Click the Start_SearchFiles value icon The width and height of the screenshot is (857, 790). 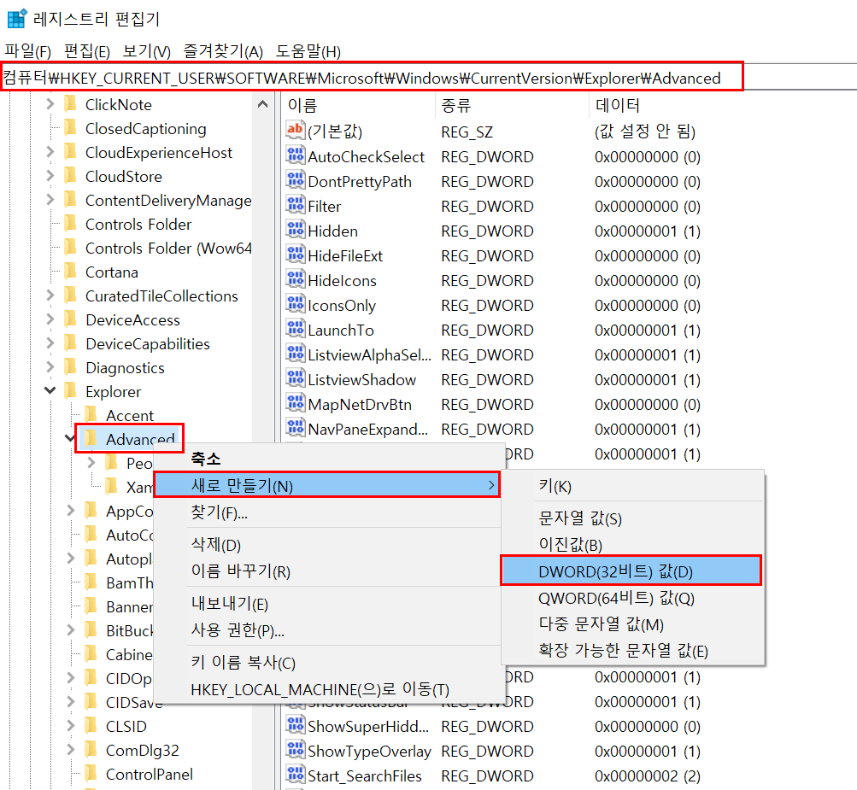pyautogui.click(x=295, y=775)
